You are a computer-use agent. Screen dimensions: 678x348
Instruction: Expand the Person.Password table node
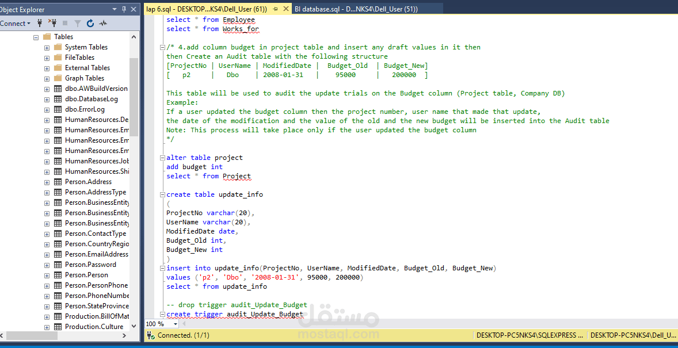(47, 265)
